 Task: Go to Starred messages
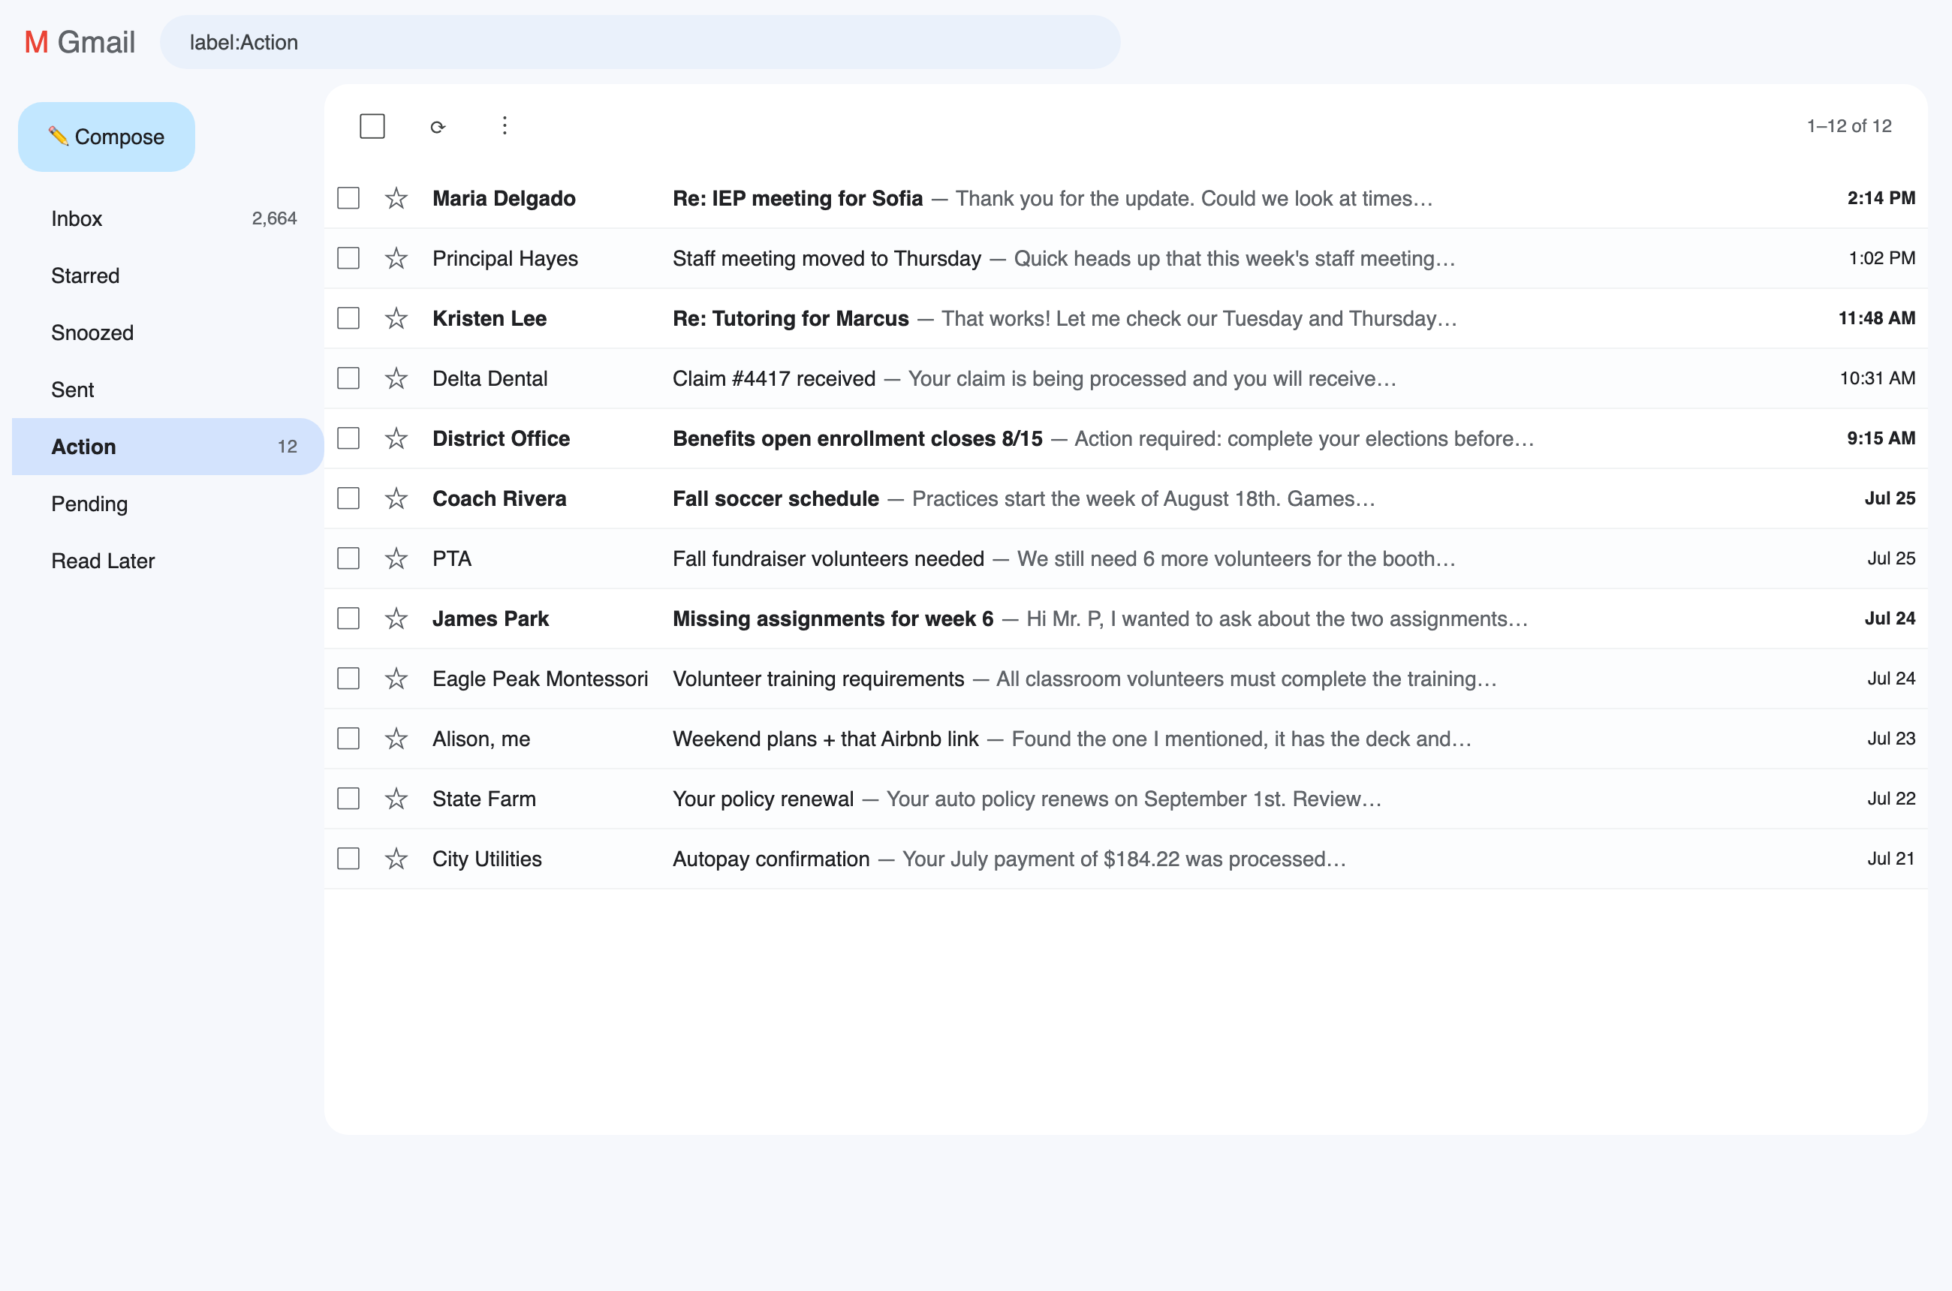click(168, 275)
